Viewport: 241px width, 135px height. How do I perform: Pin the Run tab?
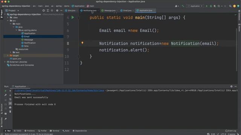coord(6,119)
